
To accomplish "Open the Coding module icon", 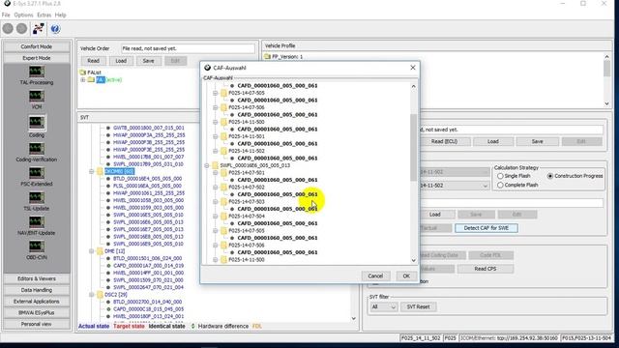I will pos(37,123).
